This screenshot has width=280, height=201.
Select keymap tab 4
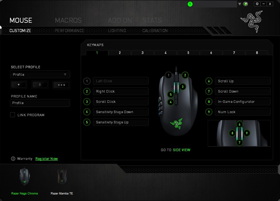[165, 53]
